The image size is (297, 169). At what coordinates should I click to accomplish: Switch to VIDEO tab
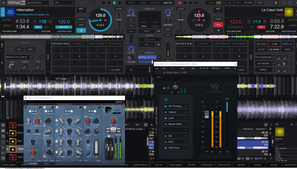coord(143,3)
